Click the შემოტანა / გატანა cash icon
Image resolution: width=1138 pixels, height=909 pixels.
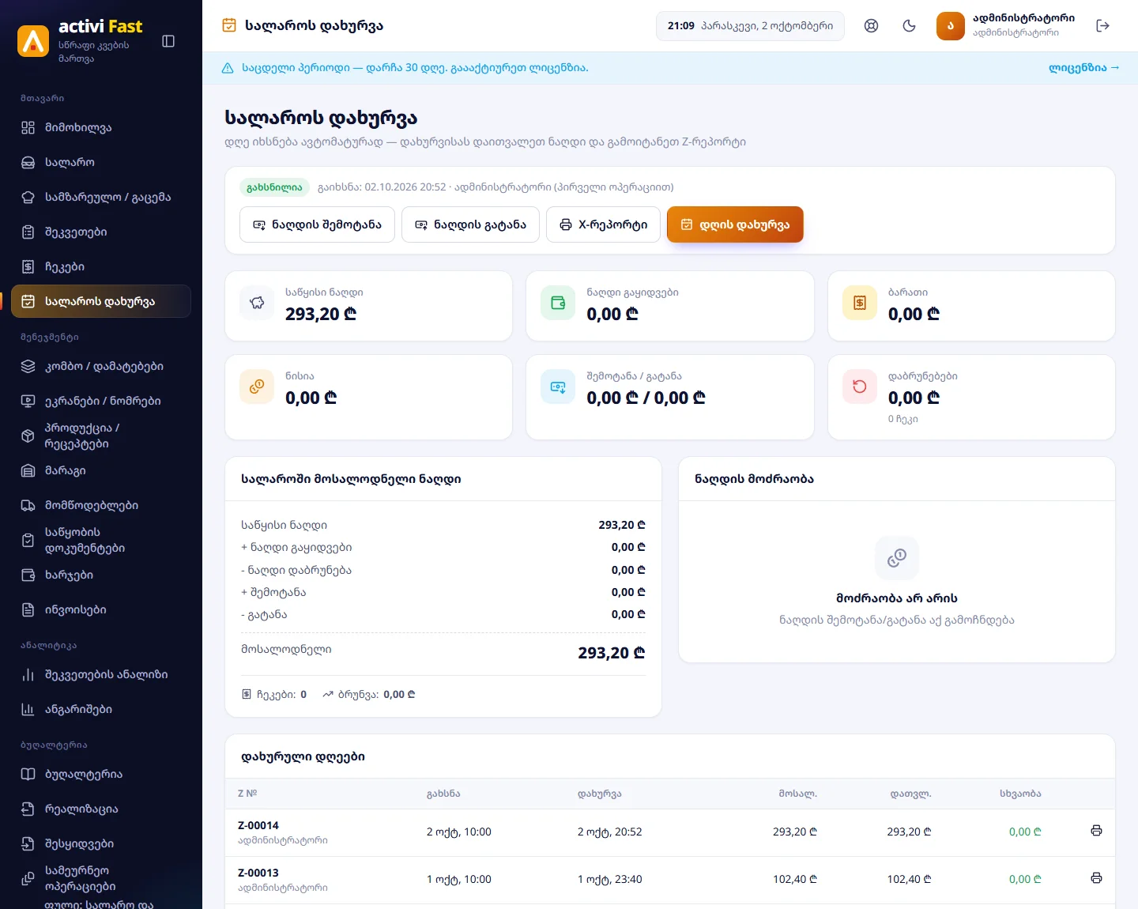558,387
